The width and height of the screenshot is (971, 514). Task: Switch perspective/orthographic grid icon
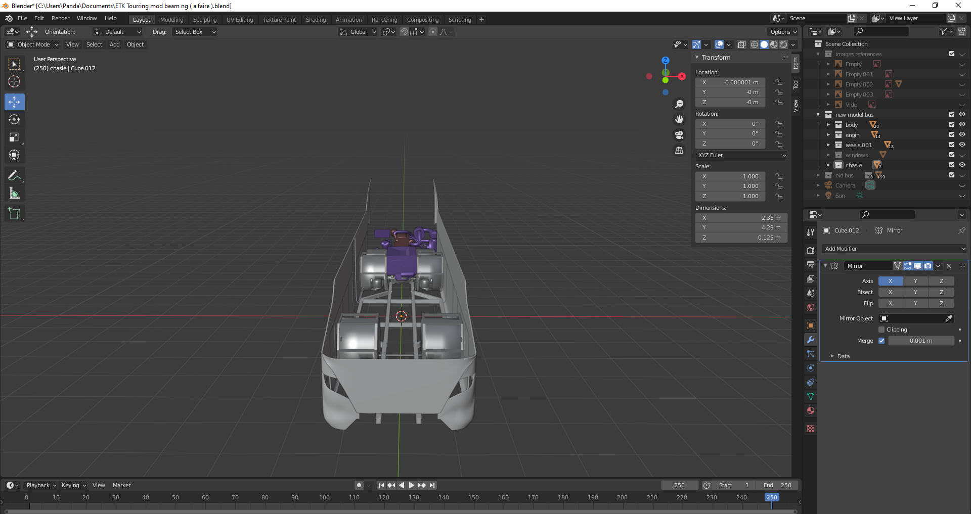click(x=679, y=151)
